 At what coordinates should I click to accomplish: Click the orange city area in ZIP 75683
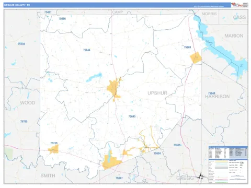click(x=196, y=57)
